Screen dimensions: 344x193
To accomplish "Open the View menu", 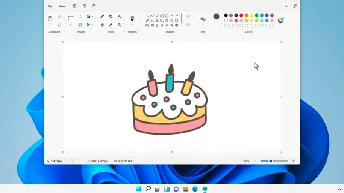I will tap(62, 6).
